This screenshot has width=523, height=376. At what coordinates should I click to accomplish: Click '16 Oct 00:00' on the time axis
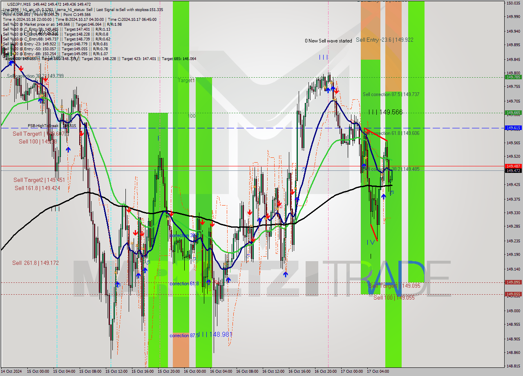(x=195, y=372)
